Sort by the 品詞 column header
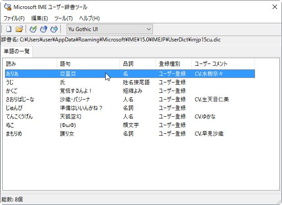This screenshot has height=205, width=282. coord(138,64)
